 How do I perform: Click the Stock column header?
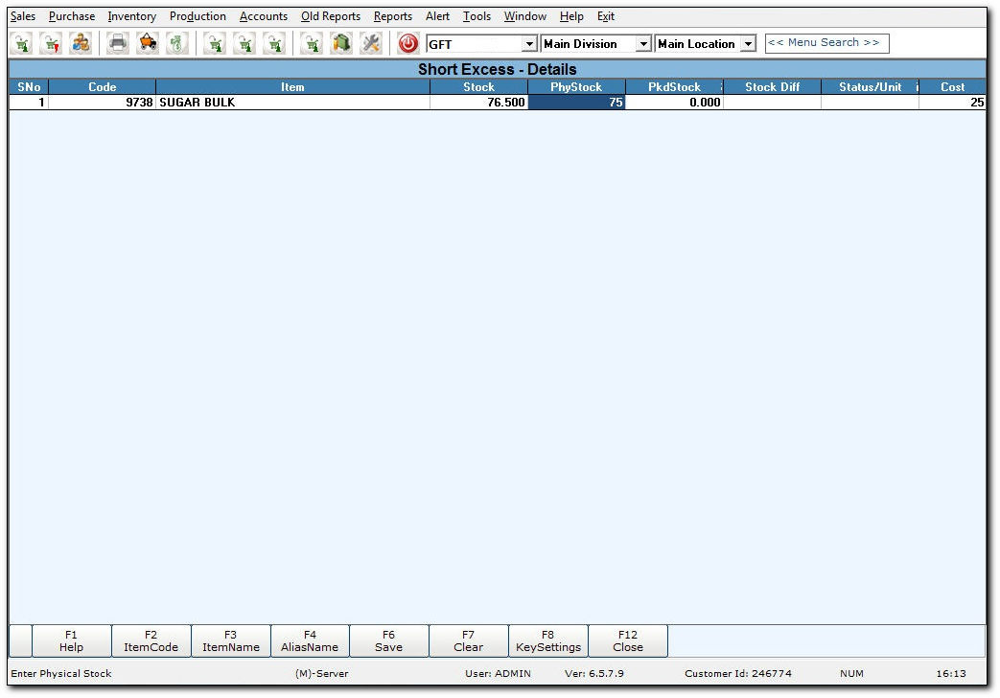point(478,87)
